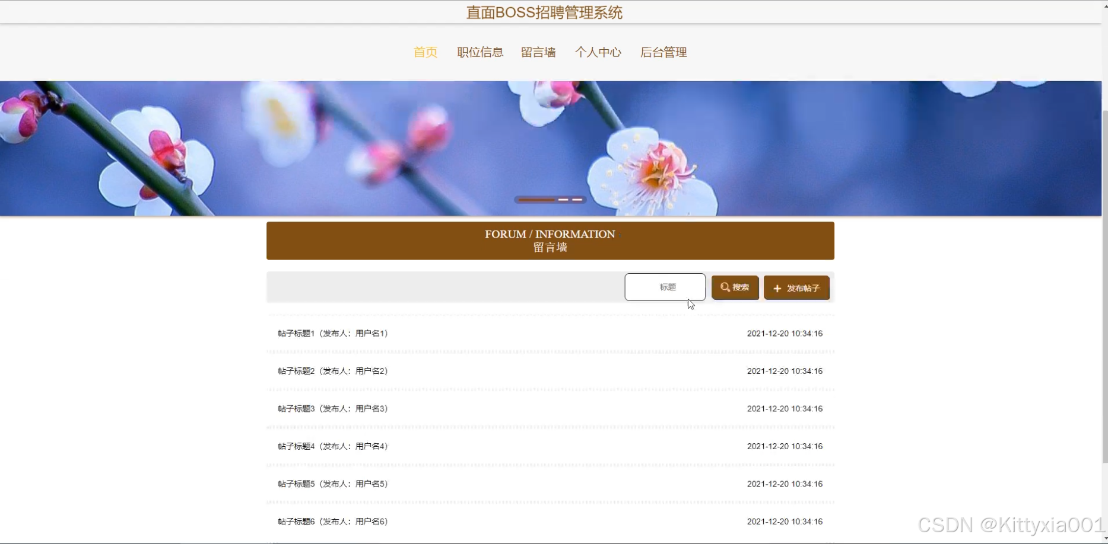1108x544 pixels.
Task: Click the plum blossom banner image
Action: click(356, 148)
